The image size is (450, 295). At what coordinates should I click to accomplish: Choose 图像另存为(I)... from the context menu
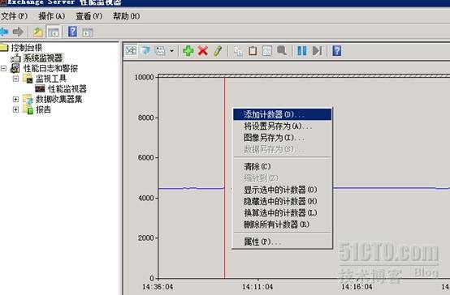282,138
